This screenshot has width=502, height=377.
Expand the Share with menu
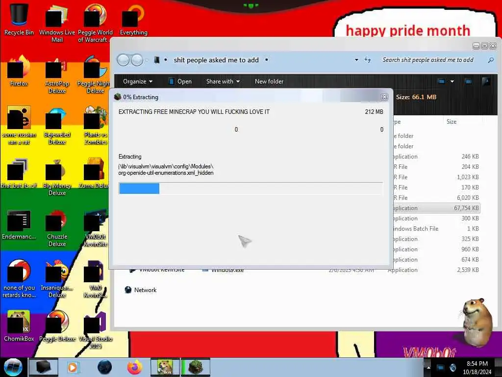[223, 81]
